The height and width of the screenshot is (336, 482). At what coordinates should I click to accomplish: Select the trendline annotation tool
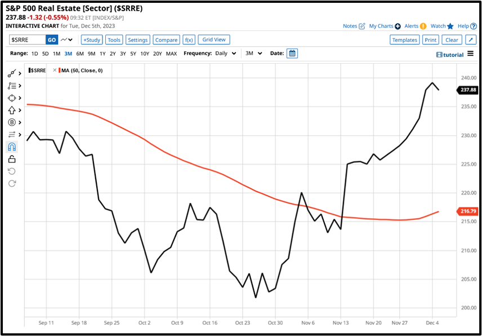tap(11, 73)
